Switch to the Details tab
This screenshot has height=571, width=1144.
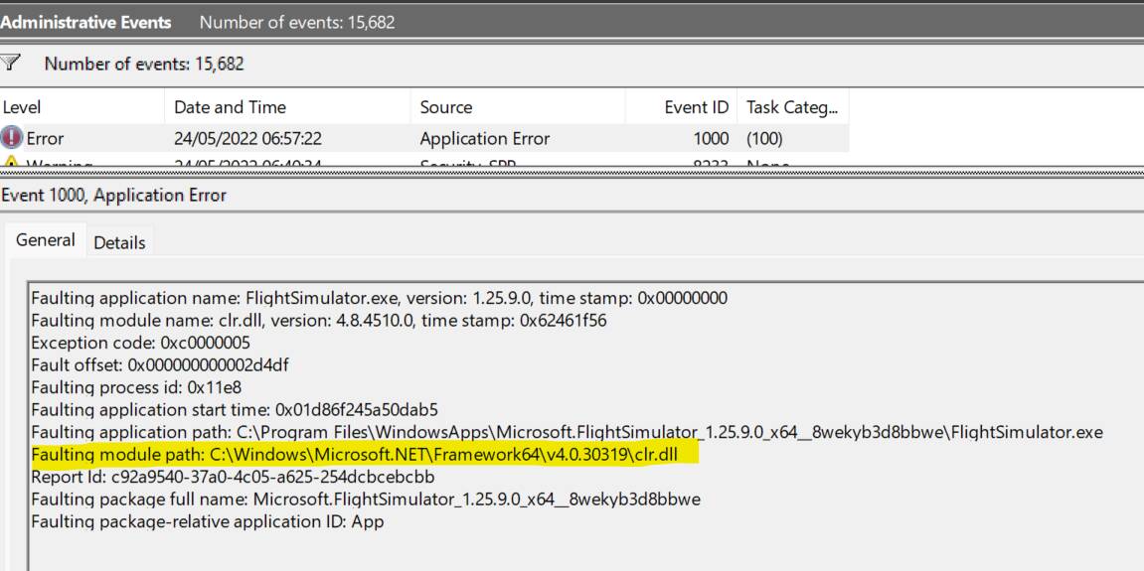[x=119, y=242]
